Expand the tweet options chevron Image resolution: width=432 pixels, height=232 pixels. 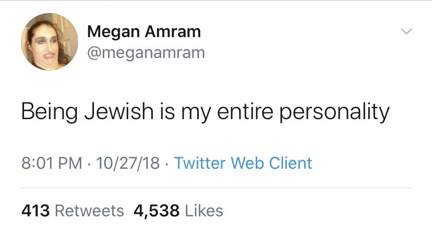point(406,32)
